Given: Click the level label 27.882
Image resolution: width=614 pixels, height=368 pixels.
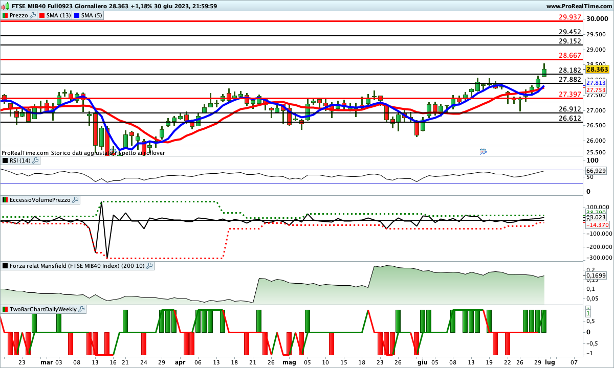Looking at the screenshot, I should coord(570,79).
